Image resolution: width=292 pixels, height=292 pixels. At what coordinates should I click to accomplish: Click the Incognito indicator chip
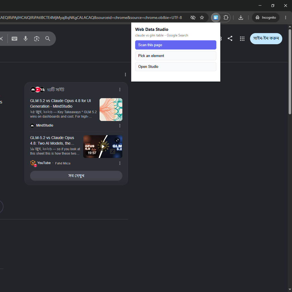(266, 18)
